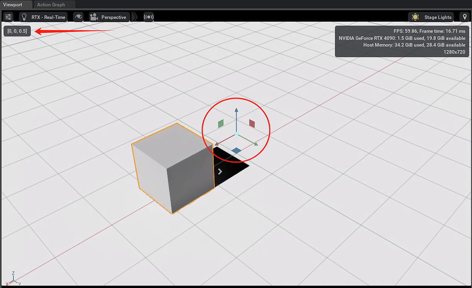The image size is (472, 288).
Task: Select the Viewport tab
Action: click(x=12, y=4)
